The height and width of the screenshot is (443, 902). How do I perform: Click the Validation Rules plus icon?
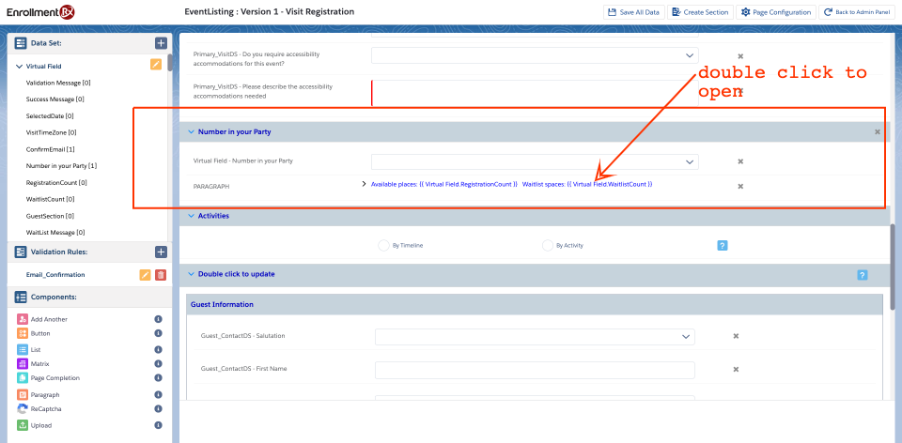(x=161, y=252)
